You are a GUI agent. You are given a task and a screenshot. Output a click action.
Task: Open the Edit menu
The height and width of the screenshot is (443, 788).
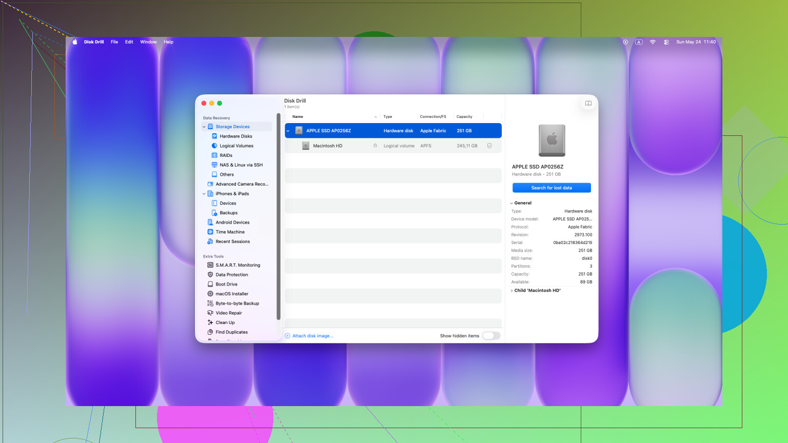point(129,42)
